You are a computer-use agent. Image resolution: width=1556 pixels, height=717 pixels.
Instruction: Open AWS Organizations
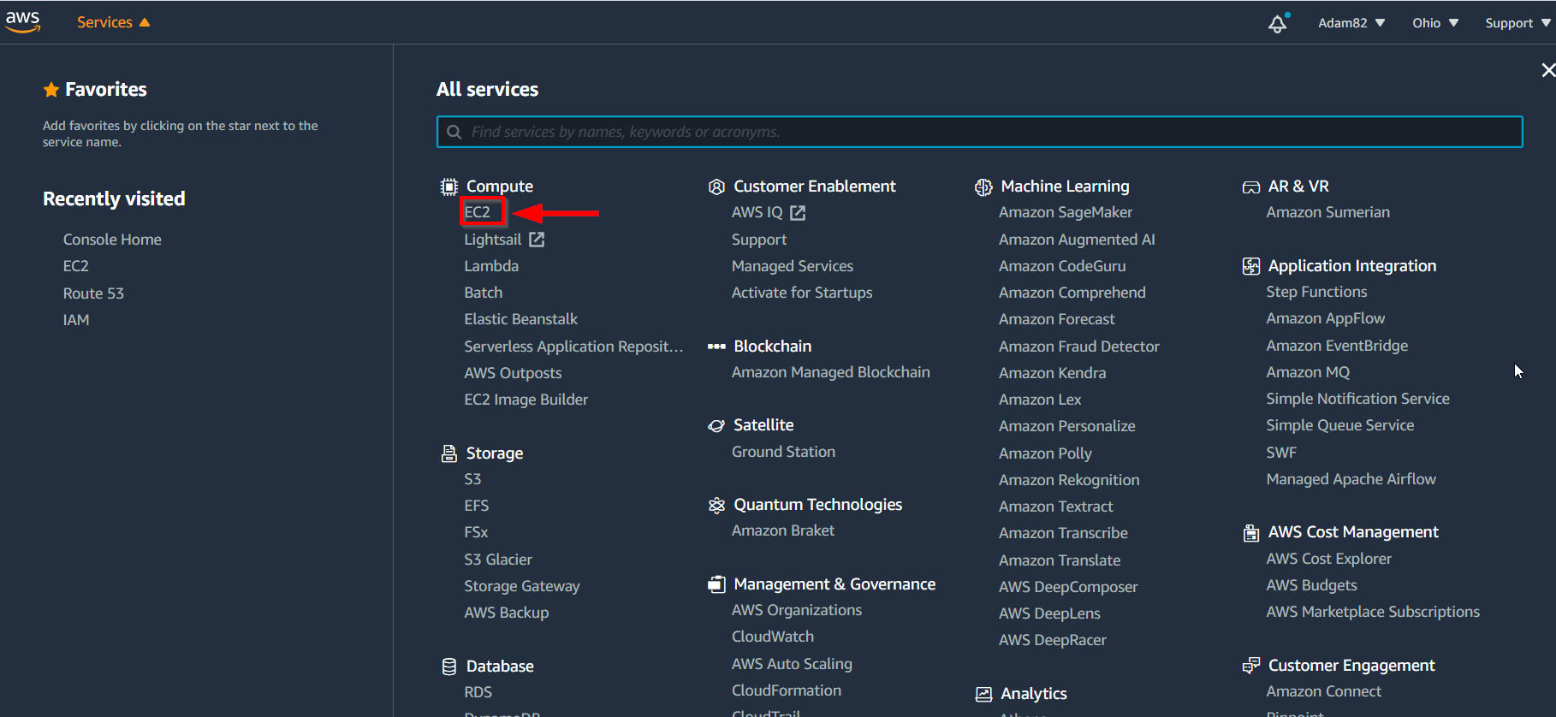797,610
